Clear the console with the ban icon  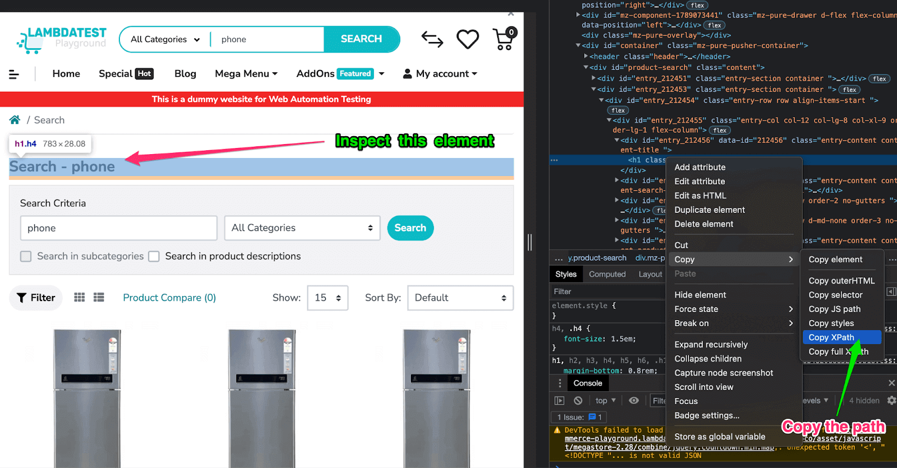click(578, 401)
